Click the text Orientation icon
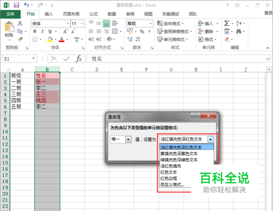Screen dimensions: 273x211 (109, 39)
